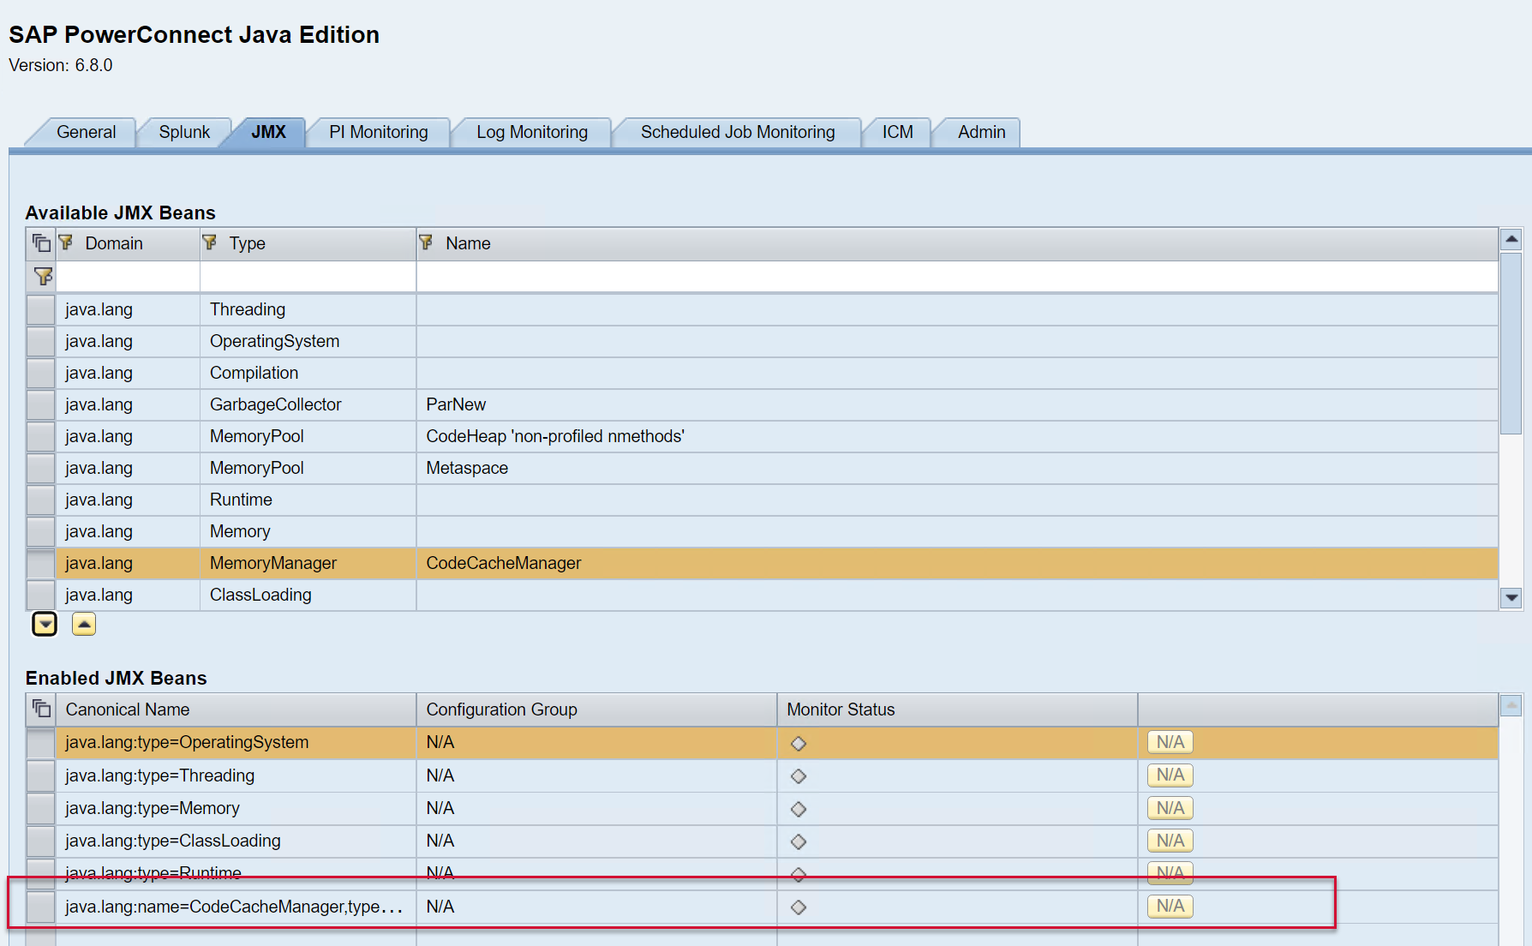Screen dimensions: 1532x946
Task: Click the filter icon in Name column header
Action: coord(426,243)
